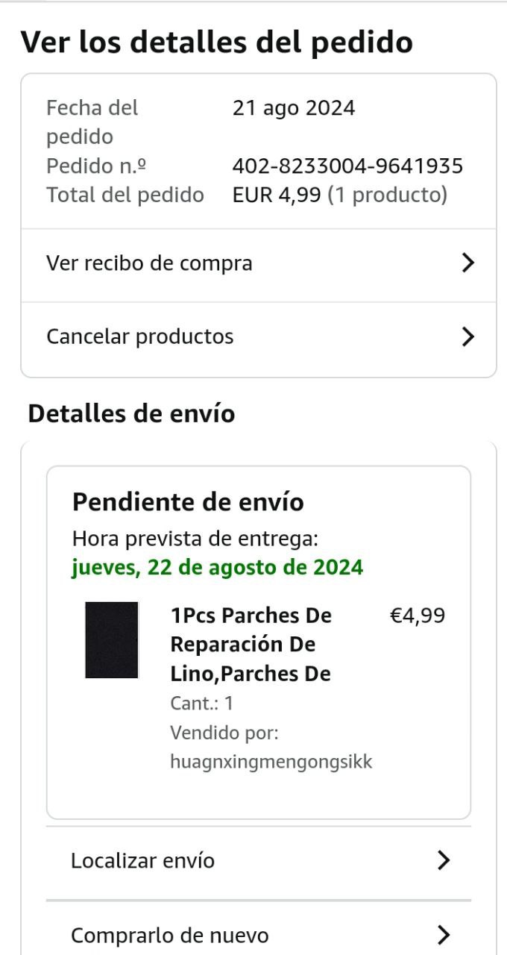
Task: Select the Comprarlo de nuevo entry
Action: click(x=170, y=935)
